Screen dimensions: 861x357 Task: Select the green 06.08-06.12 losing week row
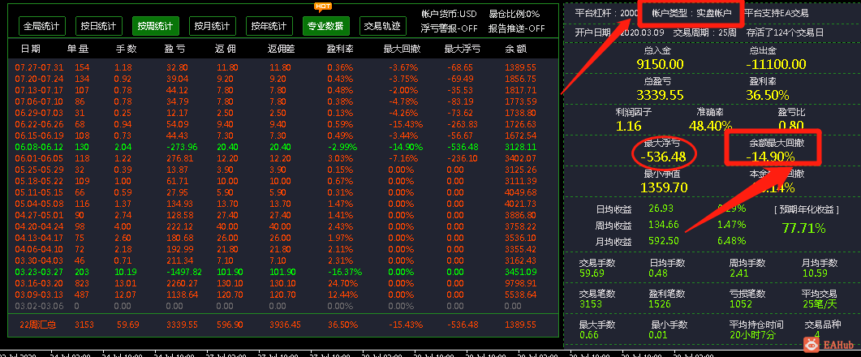283,147
